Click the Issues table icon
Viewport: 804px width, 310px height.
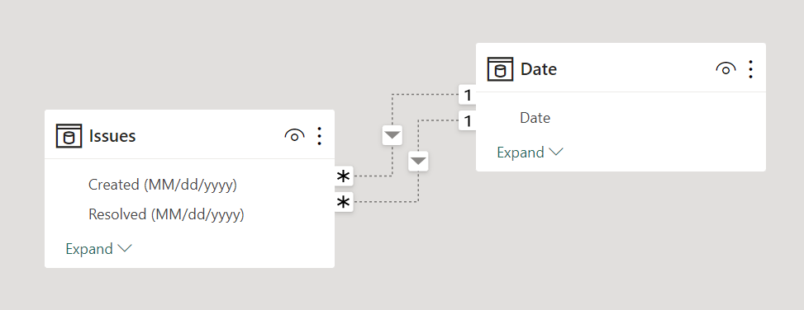(x=69, y=136)
